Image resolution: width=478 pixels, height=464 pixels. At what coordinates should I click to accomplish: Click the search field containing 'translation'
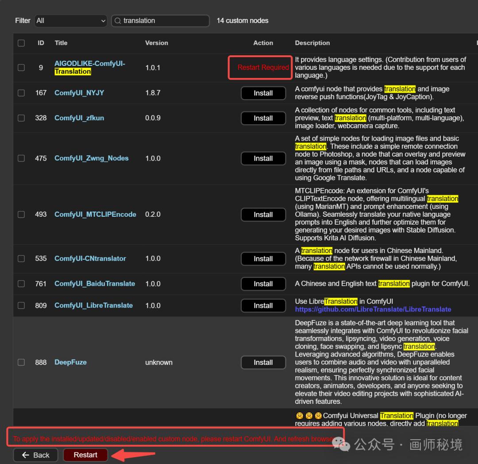click(160, 21)
